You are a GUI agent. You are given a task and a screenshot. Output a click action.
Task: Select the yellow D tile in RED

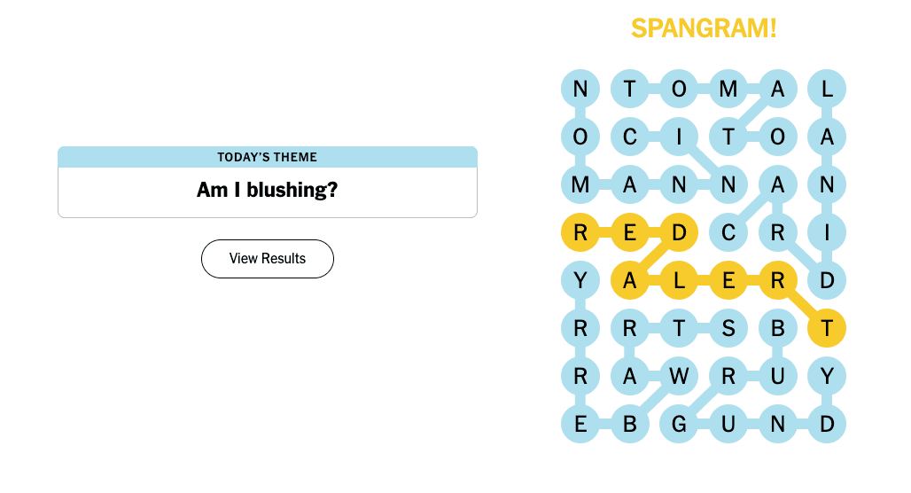tap(679, 233)
